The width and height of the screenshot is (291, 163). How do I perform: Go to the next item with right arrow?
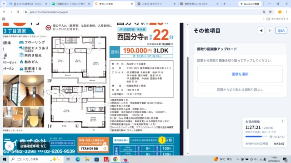(270, 30)
